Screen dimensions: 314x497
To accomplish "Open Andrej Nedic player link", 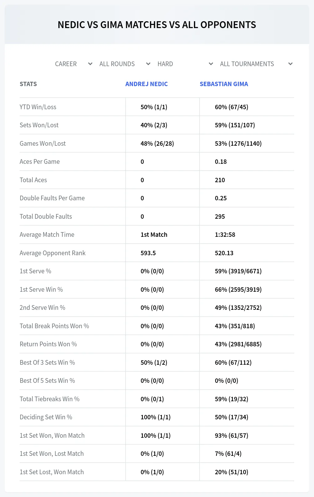I will click(147, 84).
